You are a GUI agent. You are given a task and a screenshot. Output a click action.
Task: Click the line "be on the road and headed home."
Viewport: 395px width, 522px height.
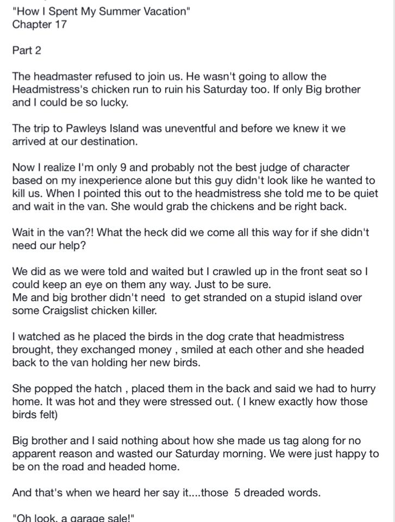click(96, 467)
